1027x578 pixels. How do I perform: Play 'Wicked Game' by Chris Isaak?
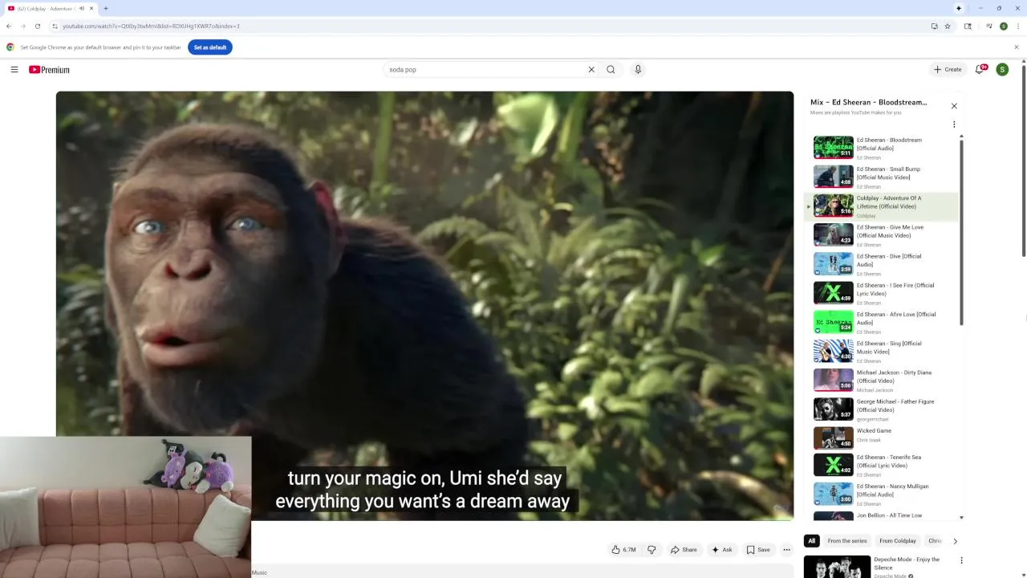pyautogui.click(x=883, y=438)
